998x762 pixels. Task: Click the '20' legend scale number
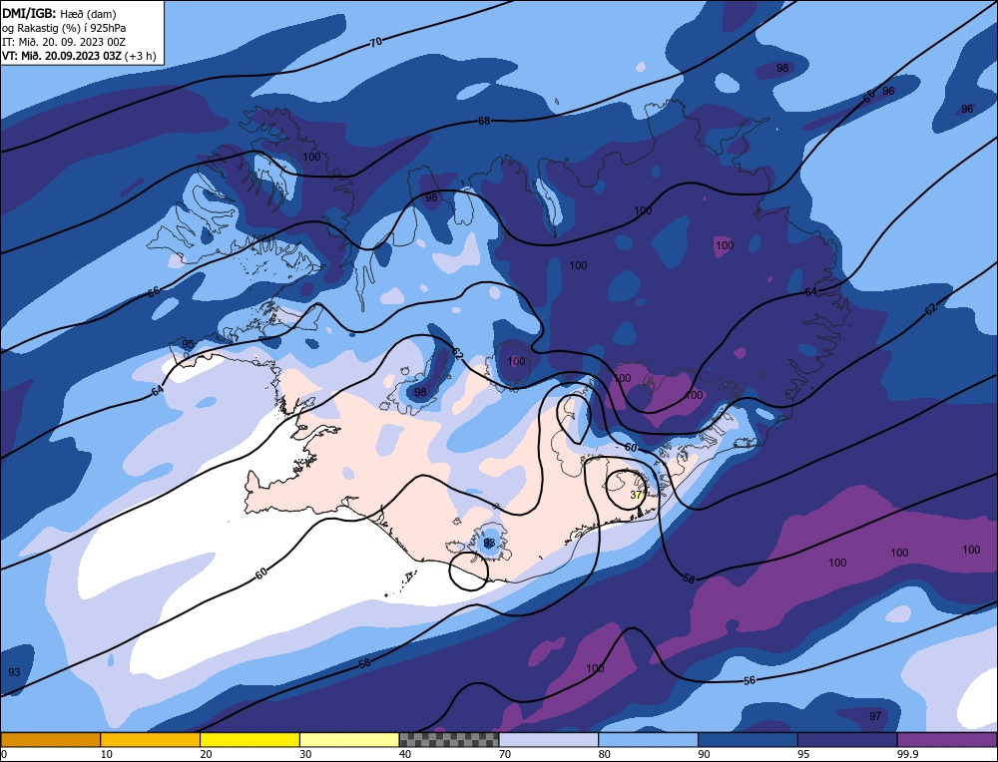coord(207,754)
